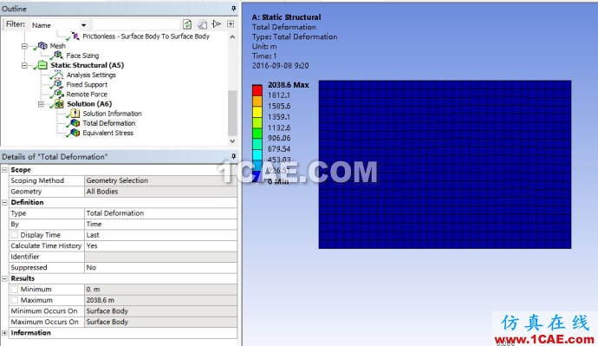Select the Equivalent Stress result icon
Screen dimensions: 598x346
(x=75, y=133)
